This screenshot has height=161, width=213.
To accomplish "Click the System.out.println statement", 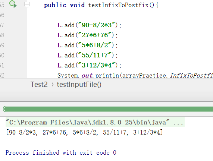I will click(x=135, y=76).
